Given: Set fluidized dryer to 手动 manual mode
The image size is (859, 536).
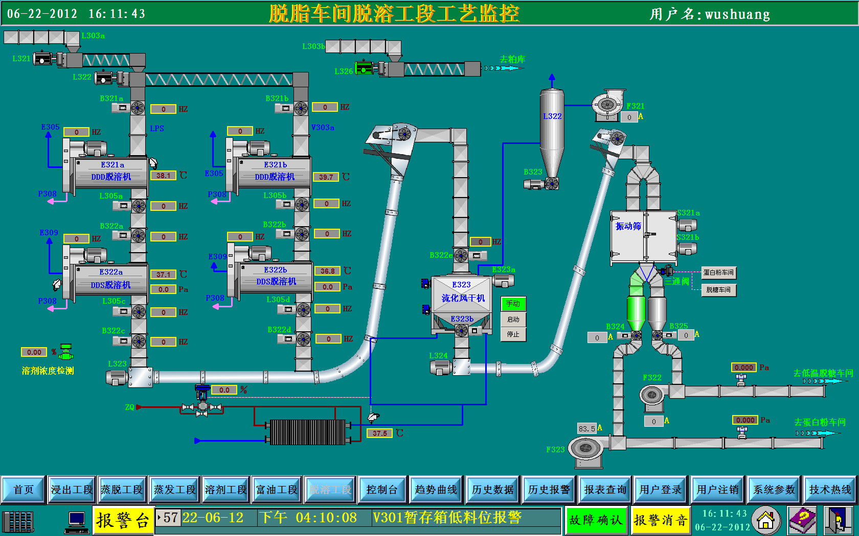Looking at the screenshot, I should tap(513, 304).
